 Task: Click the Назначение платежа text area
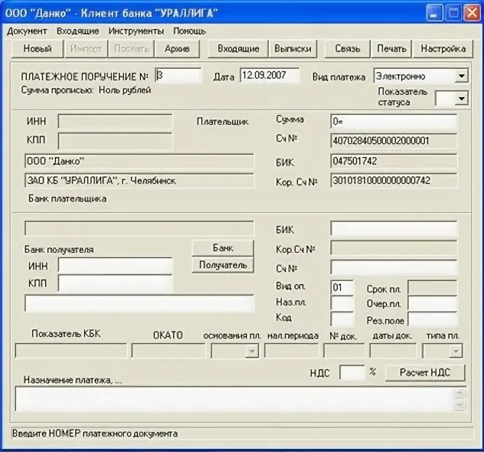[x=234, y=399]
